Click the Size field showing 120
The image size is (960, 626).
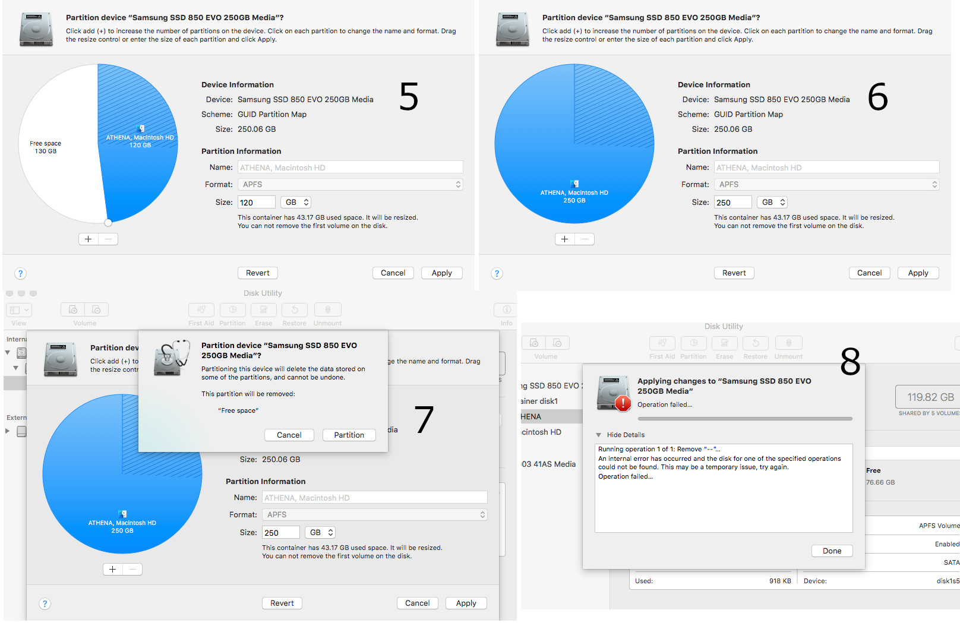click(257, 203)
